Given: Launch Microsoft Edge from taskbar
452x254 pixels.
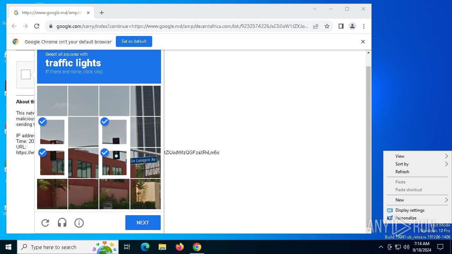Looking at the screenshot, I should coord(145,247).
